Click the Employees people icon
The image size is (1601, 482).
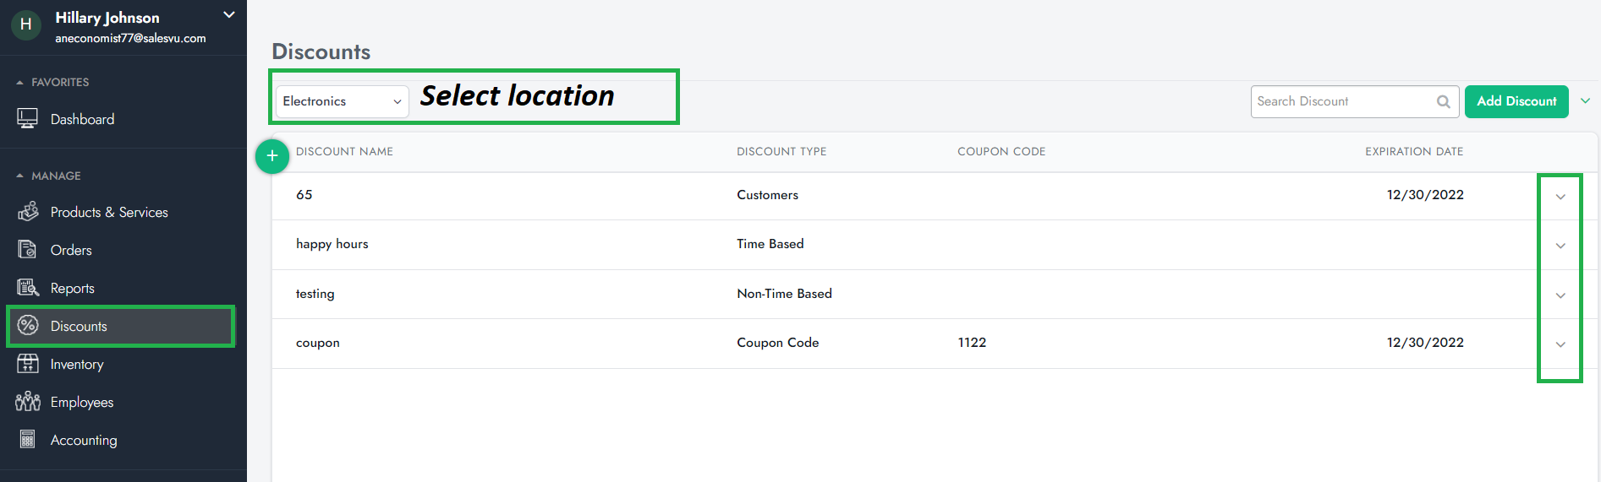[x=28, y=402]
